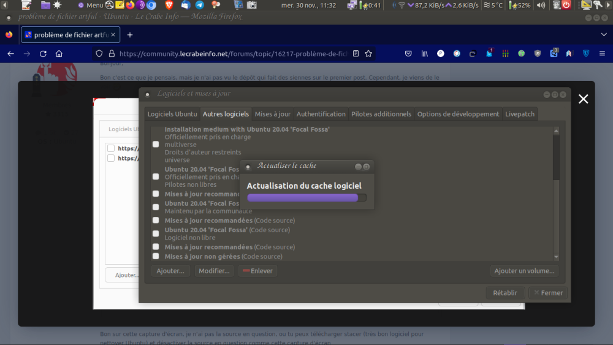Image resolution: width=613 pixels, height=345 pixels.
Task: Click the cache update progress bar
Action: [306, 198]
